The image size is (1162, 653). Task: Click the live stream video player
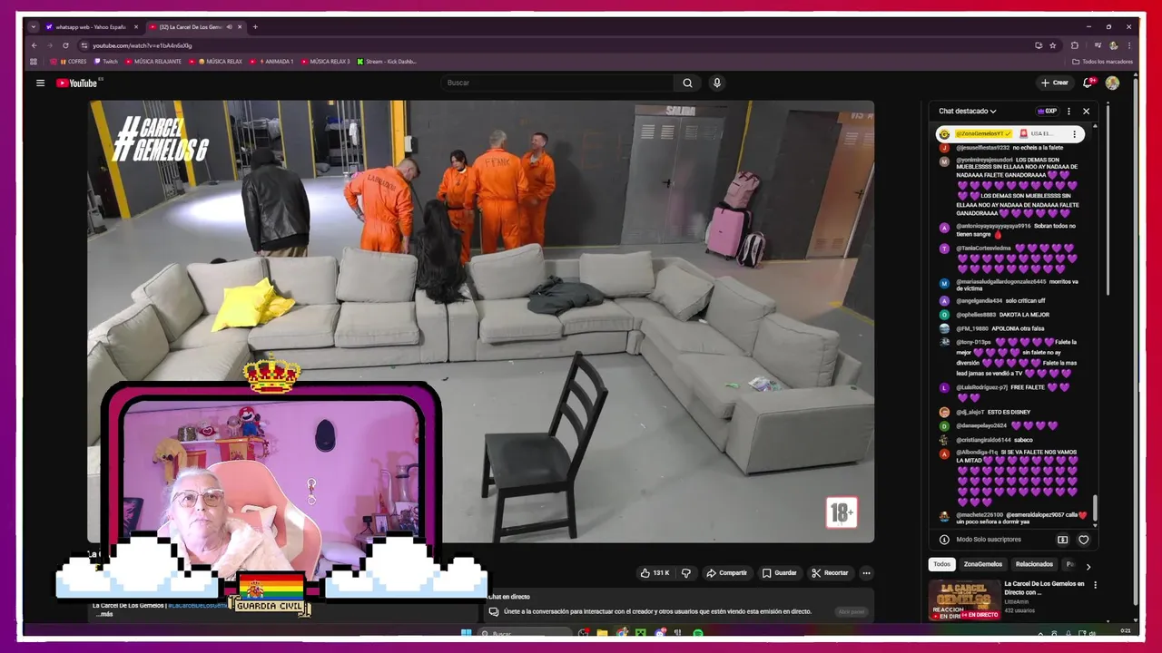coord(480,321)
